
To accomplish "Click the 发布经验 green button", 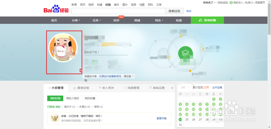I will click(207, 20).
